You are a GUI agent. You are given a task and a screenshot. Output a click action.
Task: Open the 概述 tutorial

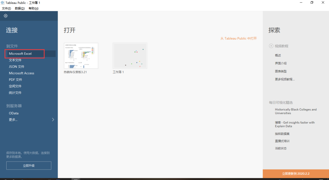pyautogui.click(x=278, y=55)
